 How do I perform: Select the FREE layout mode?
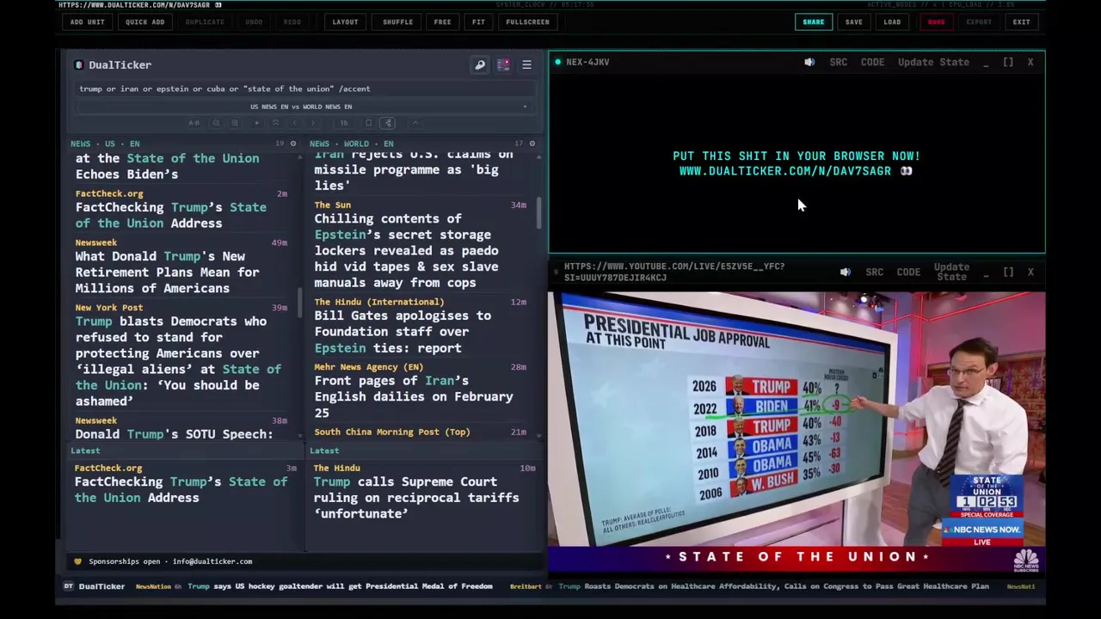(x=442, y=22)
